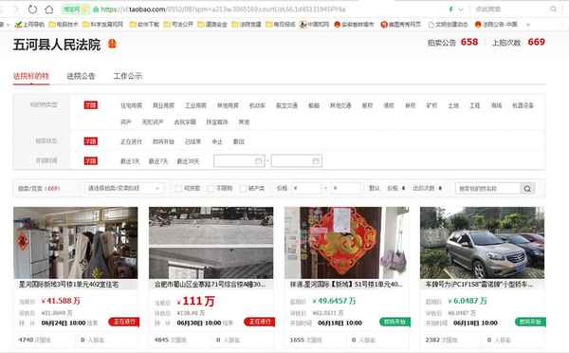Toggle the third checkbox in the filter bar
Screen dimensions: 569x353
[243, 188]
